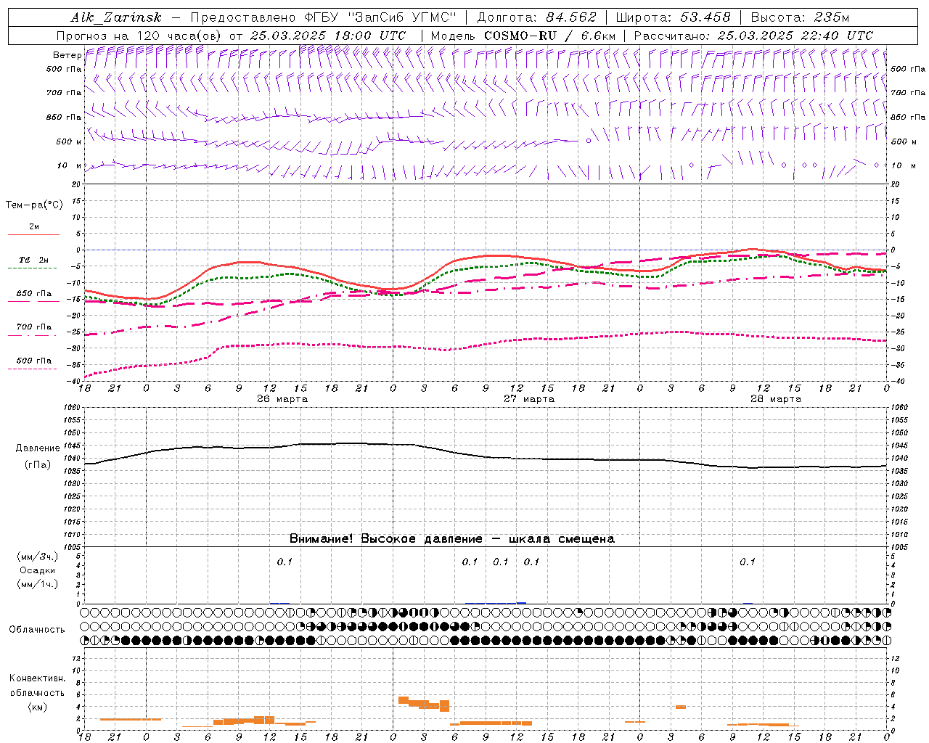The image size is (929, 743).
Task: Click the '700 гПа' temperature legend entry
Action: [x=34, y=327]
